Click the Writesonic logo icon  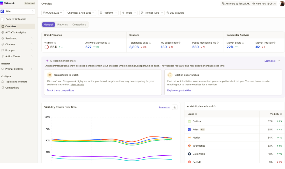click(1, 3)
